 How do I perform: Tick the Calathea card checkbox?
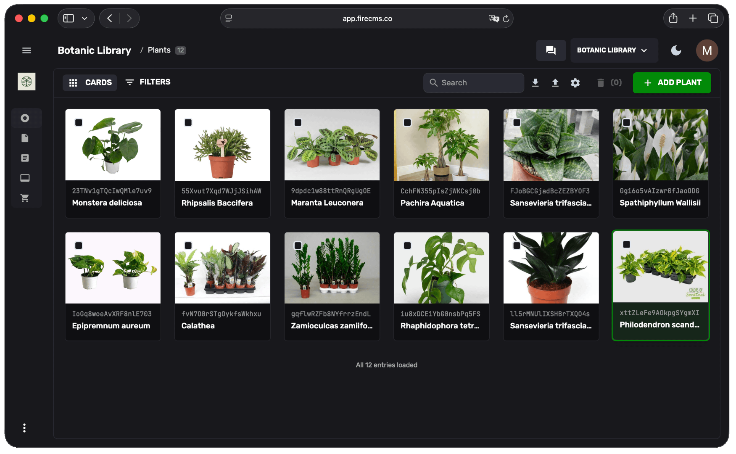coord(188,245)
